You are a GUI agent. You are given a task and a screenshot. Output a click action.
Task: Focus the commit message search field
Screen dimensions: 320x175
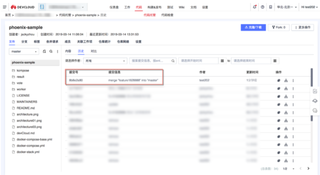tap(153, 61)
